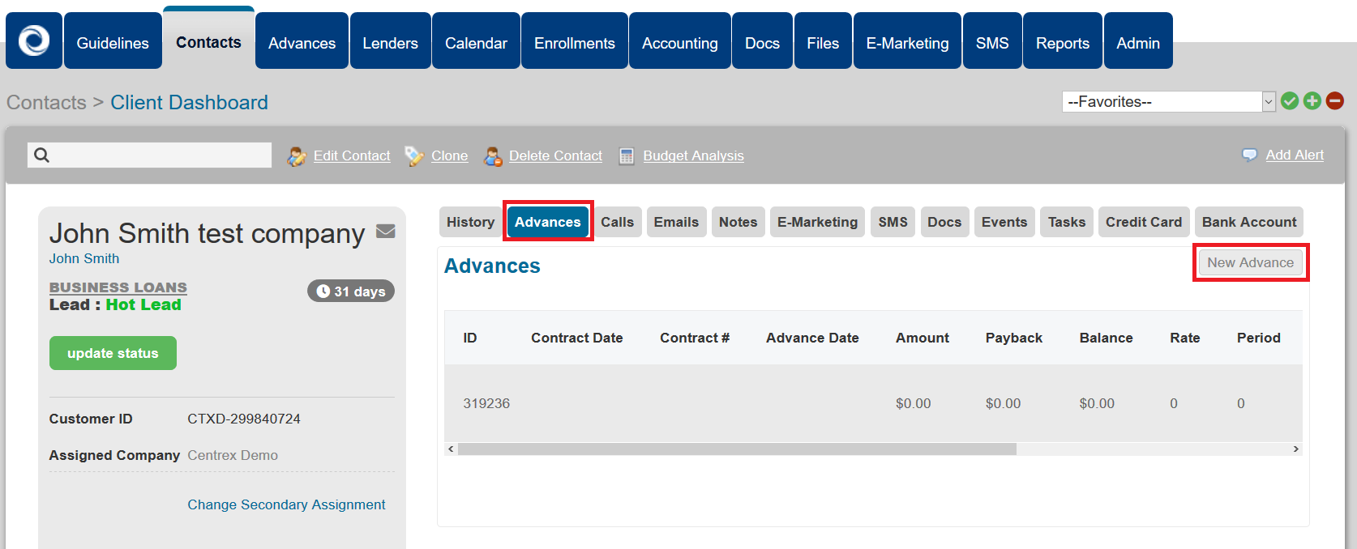Click the Contract Date column header
Viewport: 1357px width, 549px height.
pyautogui.click(x=576, y=338)
